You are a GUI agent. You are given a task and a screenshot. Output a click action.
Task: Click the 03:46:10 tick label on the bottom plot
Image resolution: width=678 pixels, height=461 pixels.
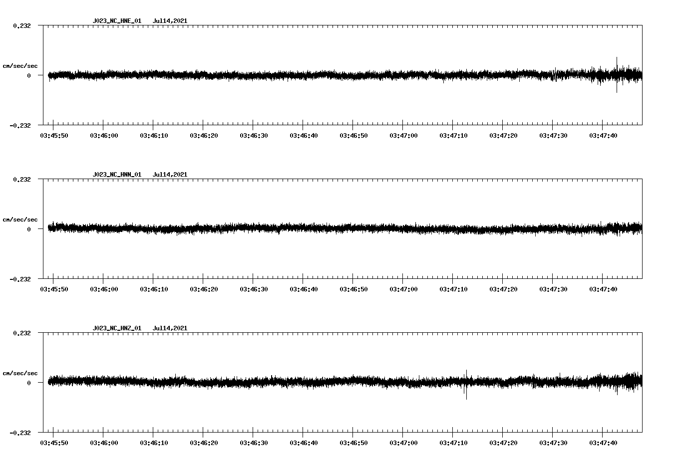coord(155,442)
